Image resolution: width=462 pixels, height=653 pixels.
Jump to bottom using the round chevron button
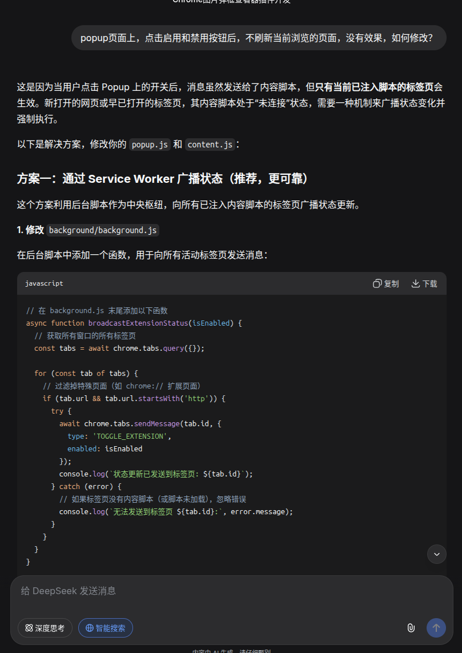(x=436, y=554)
